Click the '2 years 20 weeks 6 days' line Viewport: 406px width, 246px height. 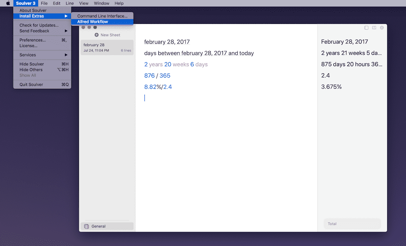pyautogui.click(x=176, y=65)
